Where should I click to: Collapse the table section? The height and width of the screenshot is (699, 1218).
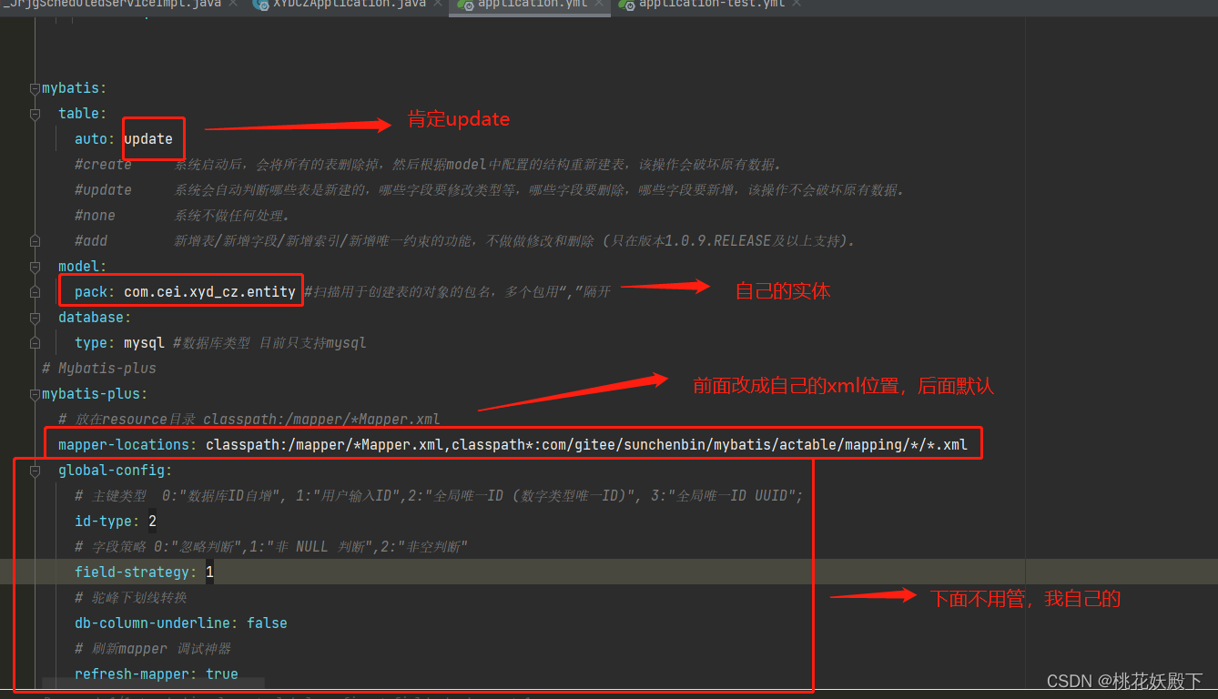click(x=35, y=113)
